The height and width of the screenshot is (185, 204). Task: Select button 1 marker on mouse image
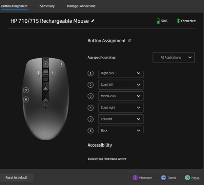(x=61, y=64)
